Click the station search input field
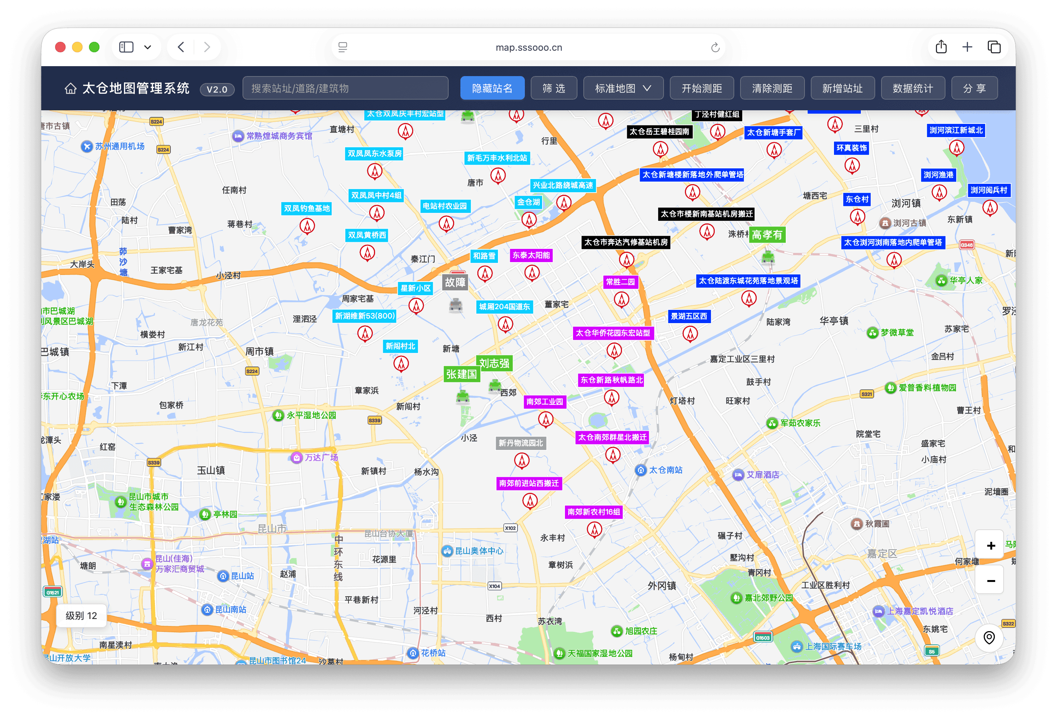The image size is (1057, 719). tap(345, 88)
